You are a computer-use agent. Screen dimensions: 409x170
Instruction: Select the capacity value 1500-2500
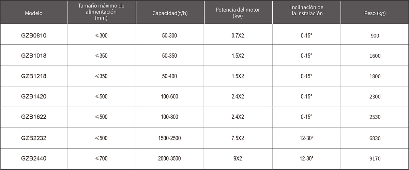(x=170, y=138)
